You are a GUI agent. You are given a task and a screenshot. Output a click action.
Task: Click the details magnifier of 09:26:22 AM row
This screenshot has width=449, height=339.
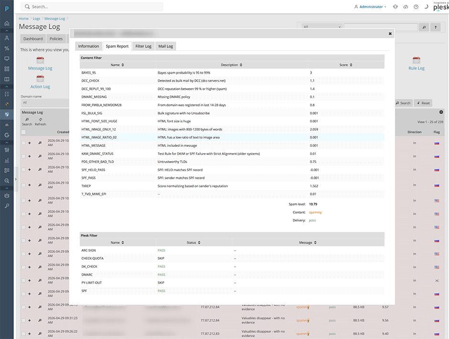click(40, 334)
